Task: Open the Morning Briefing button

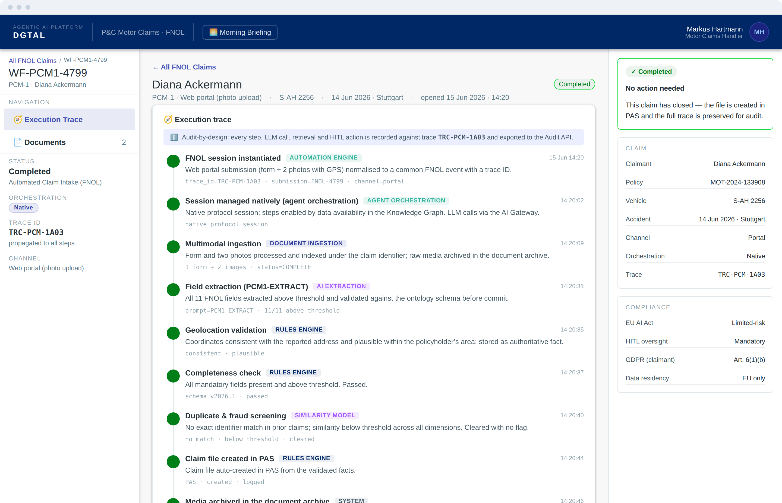Action: [x=240, y=32]
